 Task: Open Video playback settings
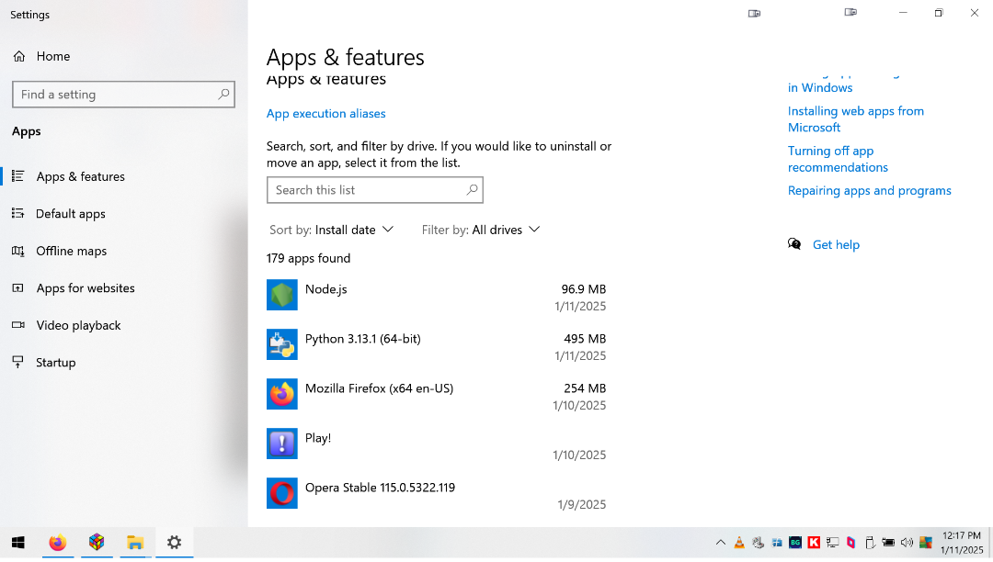[x=78, y=325]
